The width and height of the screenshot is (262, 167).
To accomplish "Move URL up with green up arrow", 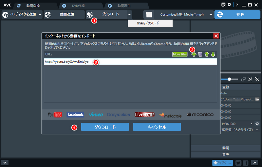I will point(207,54).
